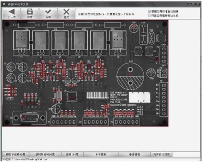Image resolution: width=202 pixels, height=162 pixels.
Task: Enable the unchecked auto-generate template checkbox
Action: 149,16
